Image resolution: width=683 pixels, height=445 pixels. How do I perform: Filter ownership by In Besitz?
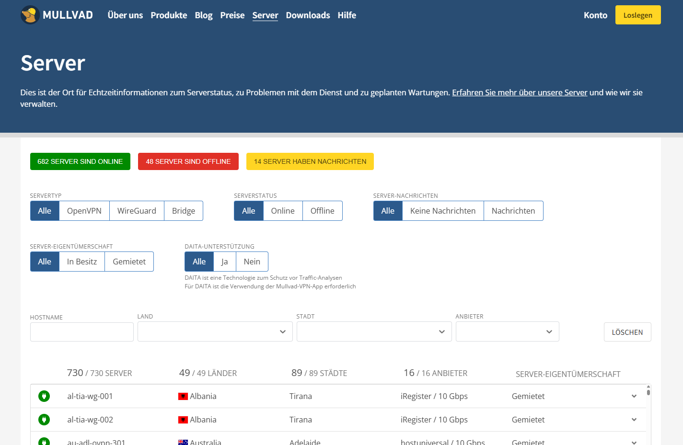pos(82,262)
